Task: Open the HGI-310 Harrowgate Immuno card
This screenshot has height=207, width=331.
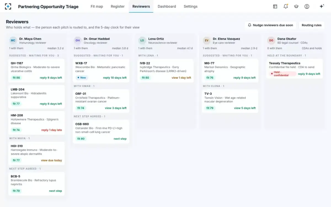Action: (36, 153)
